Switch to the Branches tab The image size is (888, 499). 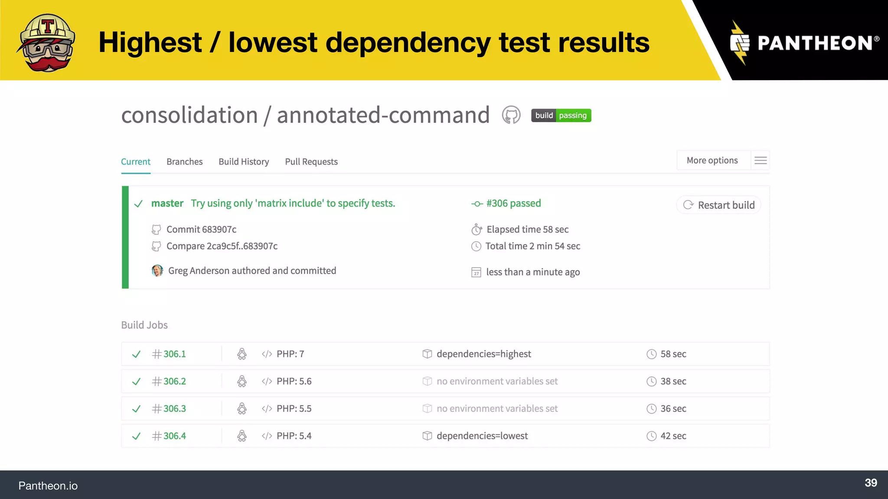coord(185,162)
